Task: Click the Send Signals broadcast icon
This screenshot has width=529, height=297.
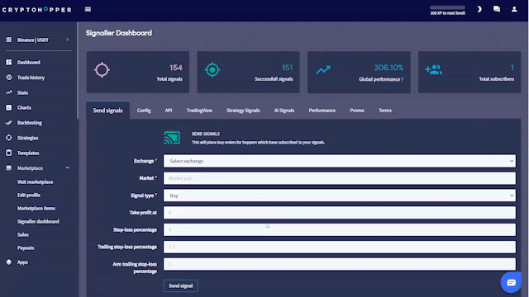Action: (x=172, y=138)
